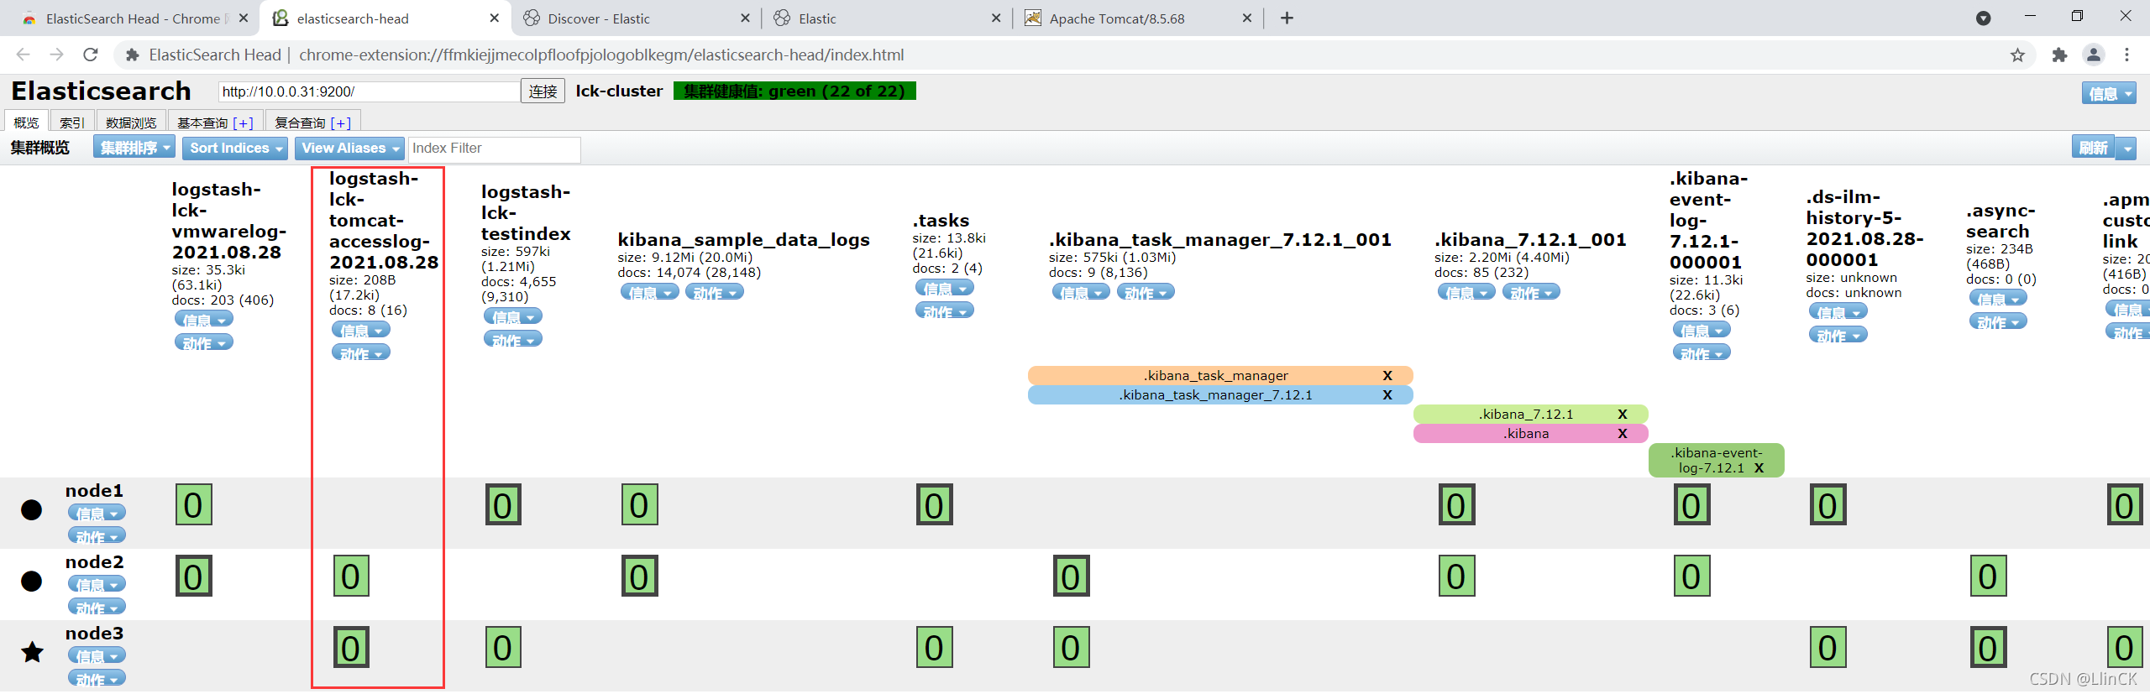Open the Chrome extensions puzzle icon
Viewport: 2150px width, 694px height.
tap(2059, 55)
